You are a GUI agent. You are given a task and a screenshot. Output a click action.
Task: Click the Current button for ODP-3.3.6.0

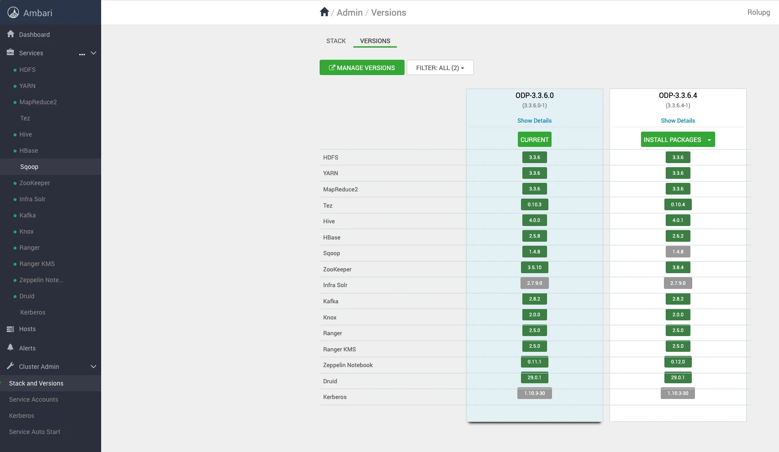point(534,140)
